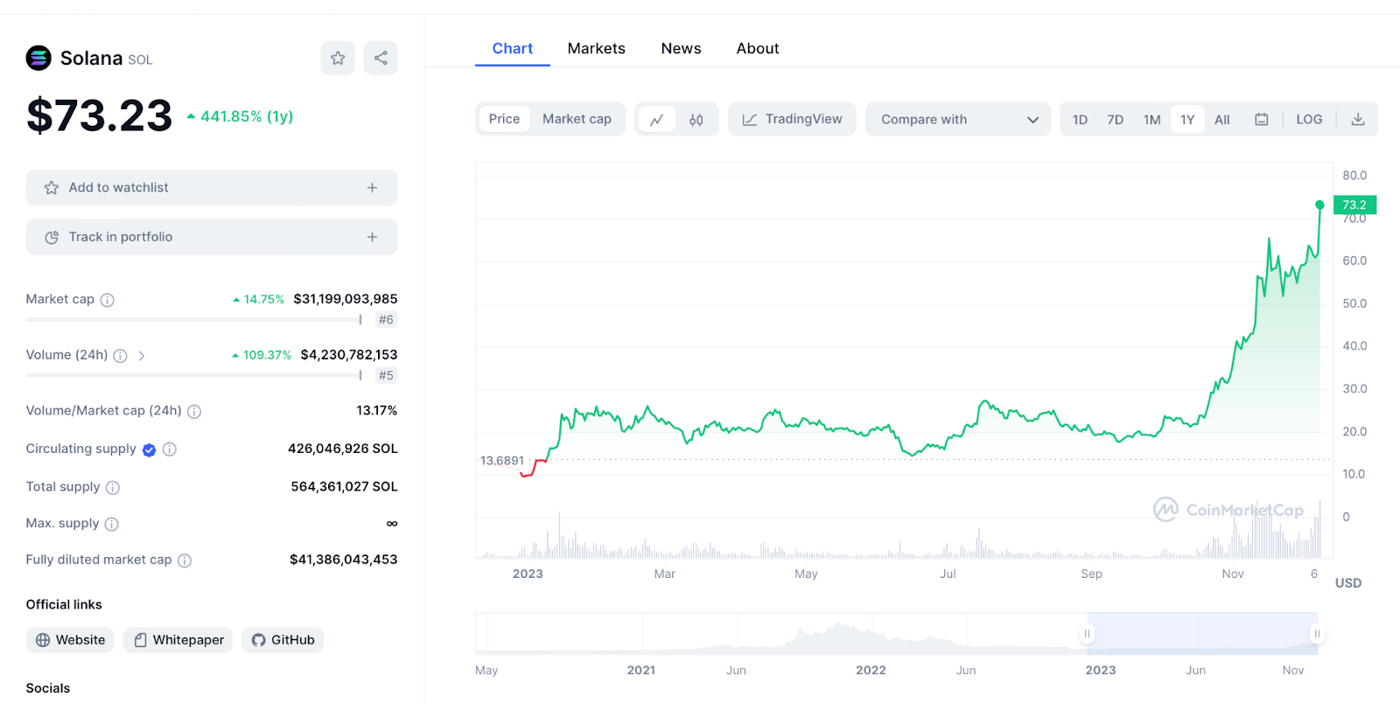This screenshot has height=703, width=1400.
Task: Click the verified badge beside Circulating supply
Action: [x=149, y=449]
